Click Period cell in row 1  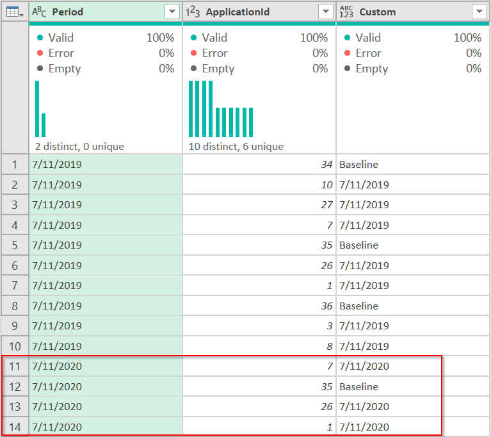click(106, 164)
